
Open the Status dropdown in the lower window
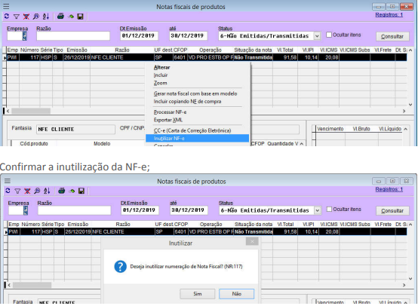pos(317,210)
